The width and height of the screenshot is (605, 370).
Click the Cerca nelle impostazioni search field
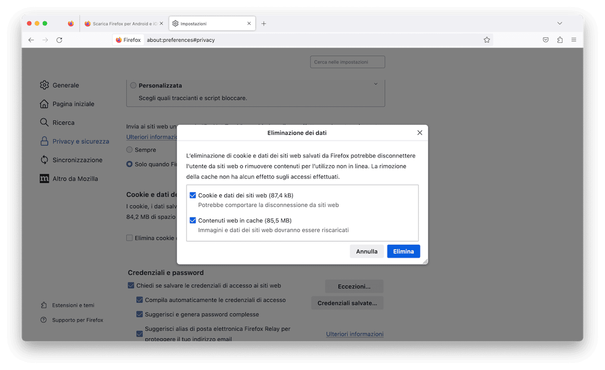[x=347, y=62]
